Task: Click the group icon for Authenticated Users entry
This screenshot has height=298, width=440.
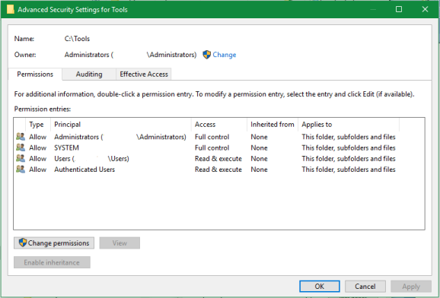Action: point(21,170)
